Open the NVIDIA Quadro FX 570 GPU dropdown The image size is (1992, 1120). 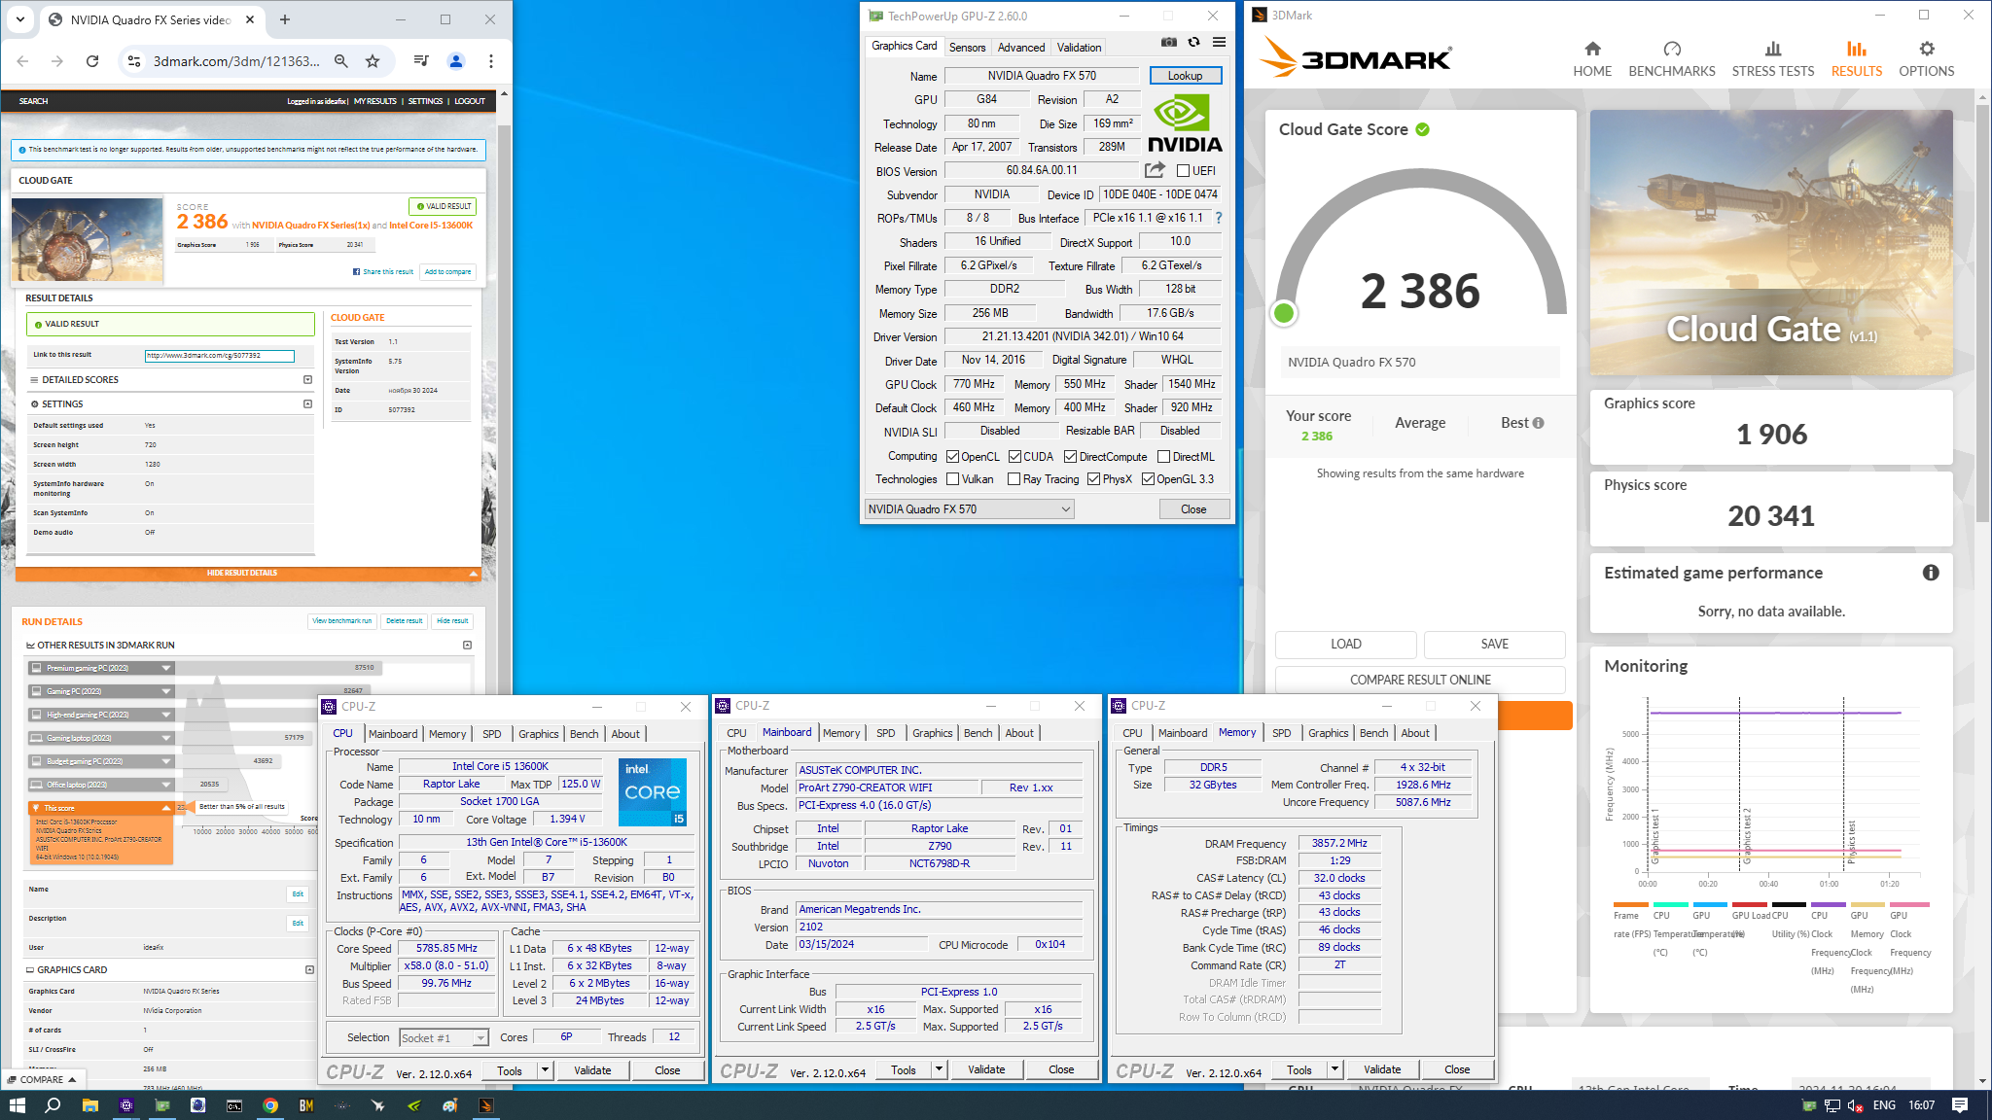[969, 509]
